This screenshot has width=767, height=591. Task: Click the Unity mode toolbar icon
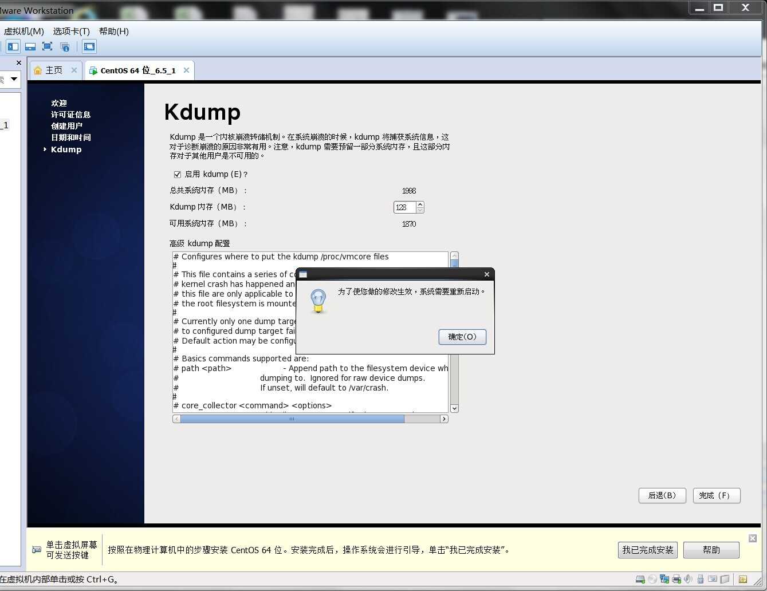point(65,46)
